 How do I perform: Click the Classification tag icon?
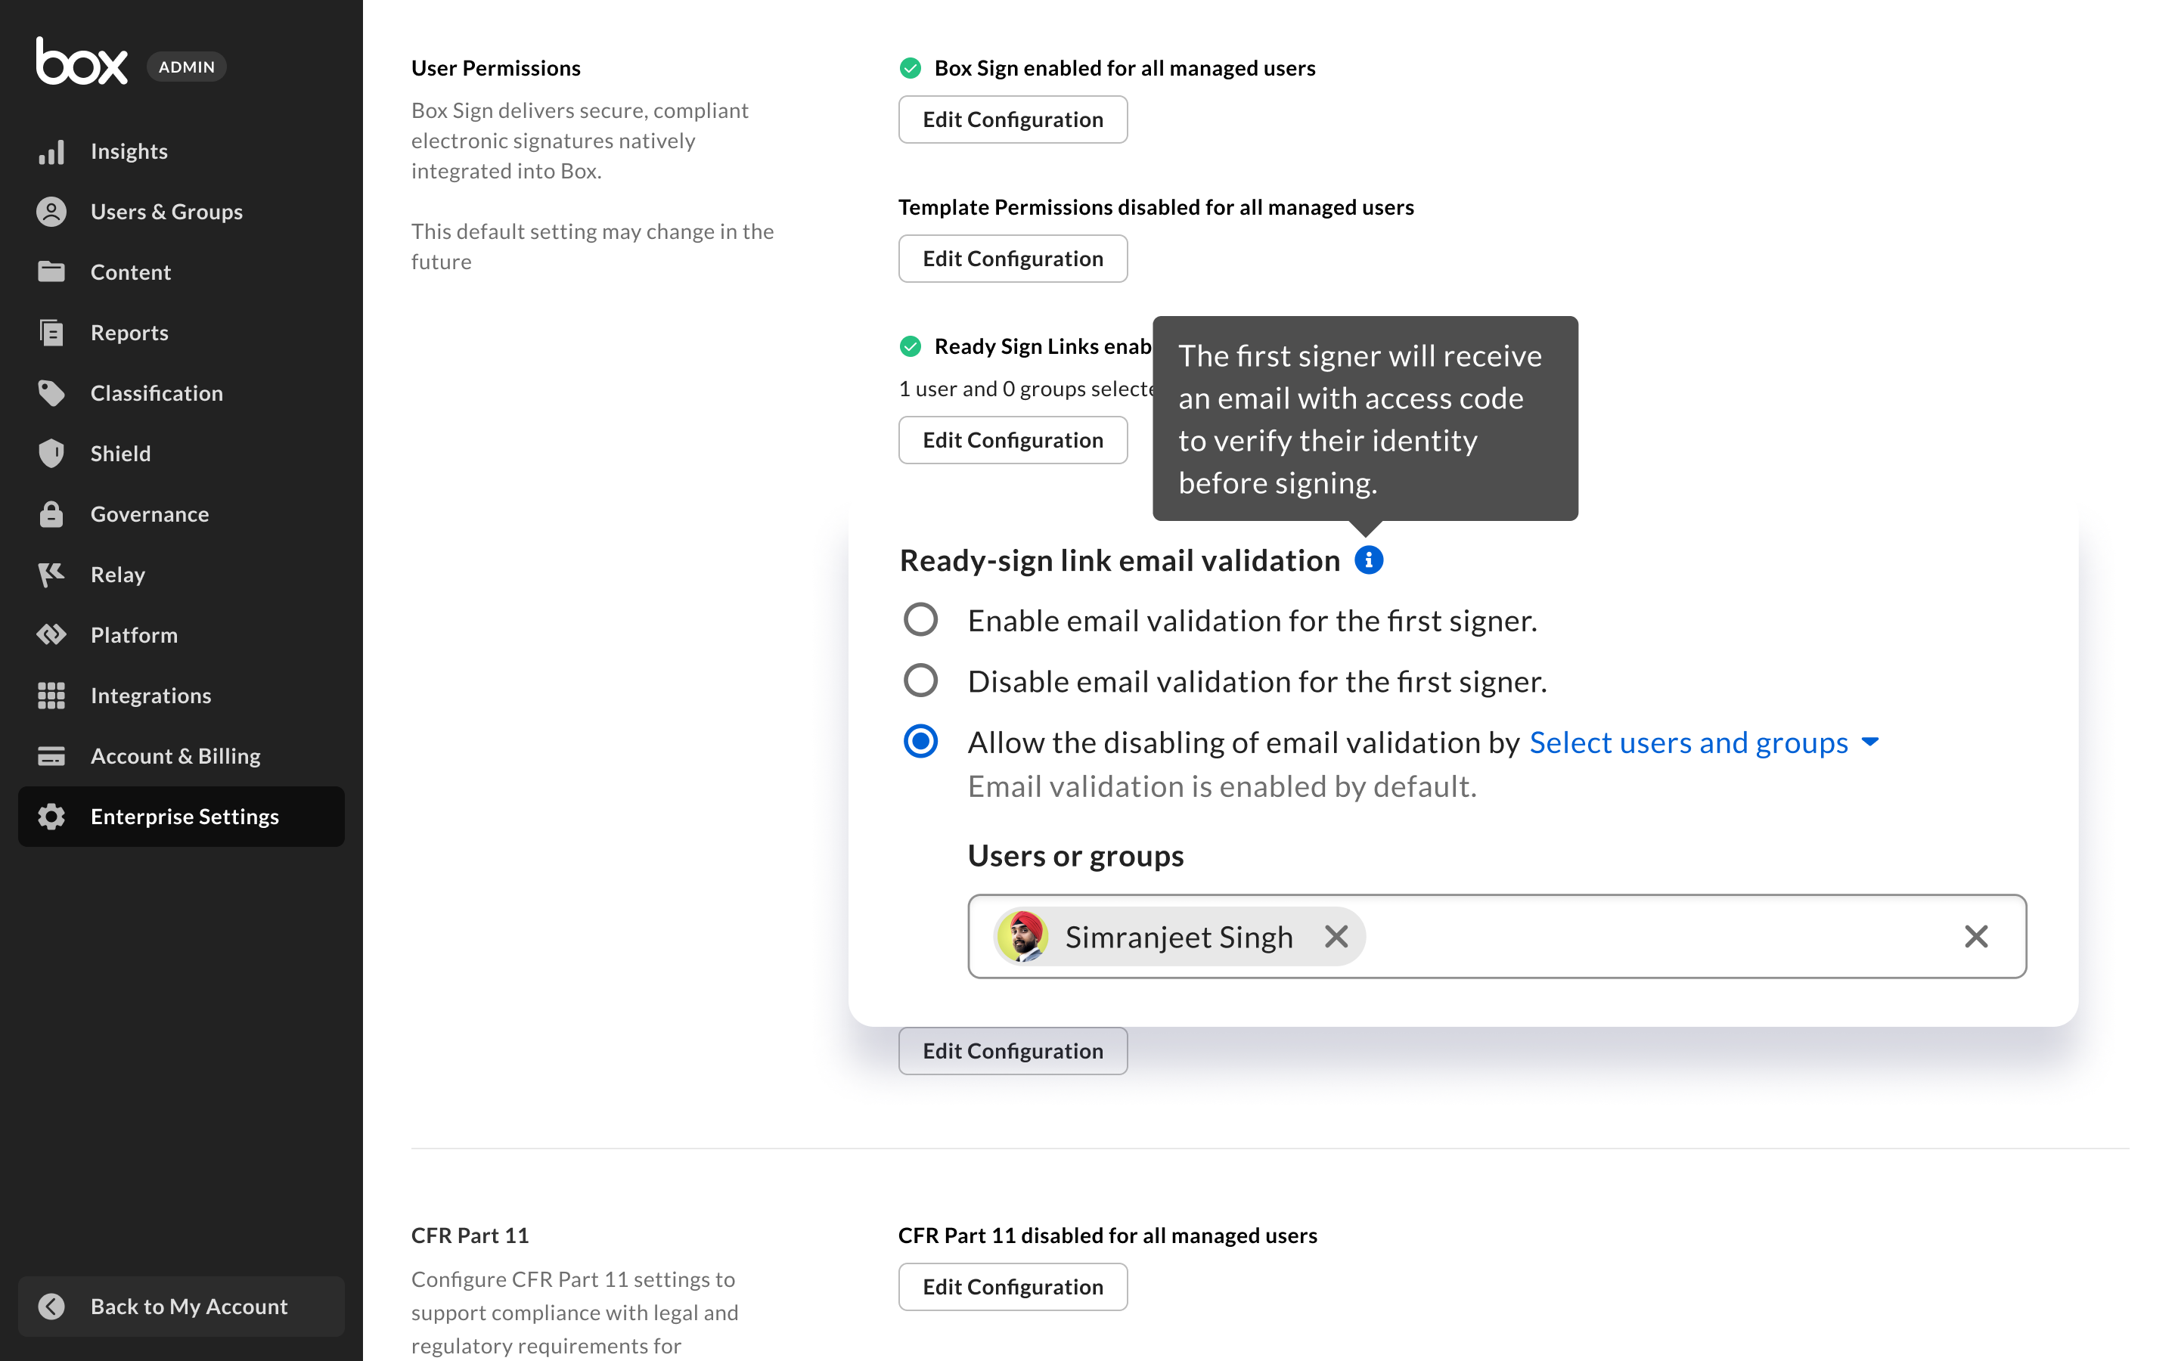pyautogui.click(x=51, y=392)
